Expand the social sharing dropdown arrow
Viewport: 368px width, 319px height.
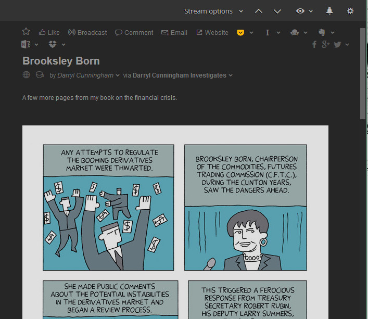347,44
